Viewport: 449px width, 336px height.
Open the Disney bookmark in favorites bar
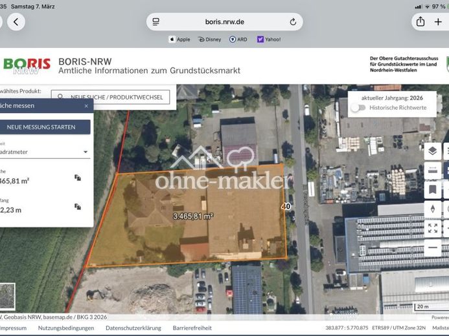[209, 39]
